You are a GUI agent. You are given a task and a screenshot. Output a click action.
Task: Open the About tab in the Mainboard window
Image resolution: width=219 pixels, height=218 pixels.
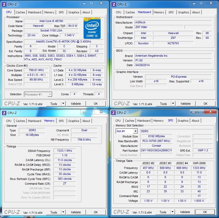tap(196, 12)
